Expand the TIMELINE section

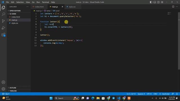click(x=19, y=91)
